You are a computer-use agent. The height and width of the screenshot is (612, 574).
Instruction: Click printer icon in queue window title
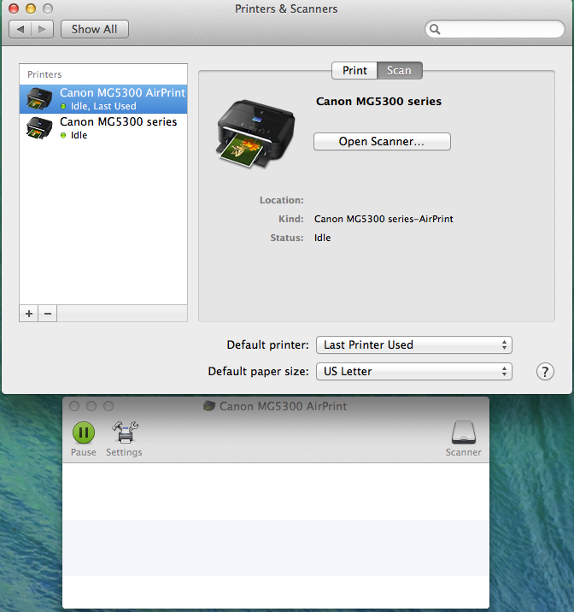[209, 406]
